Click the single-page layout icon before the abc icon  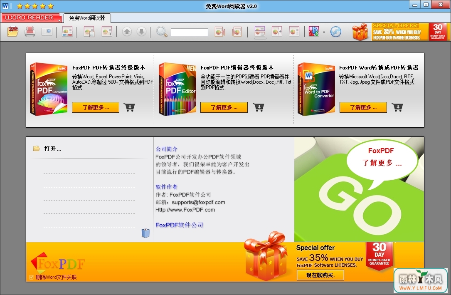click(x=294, y=32)
